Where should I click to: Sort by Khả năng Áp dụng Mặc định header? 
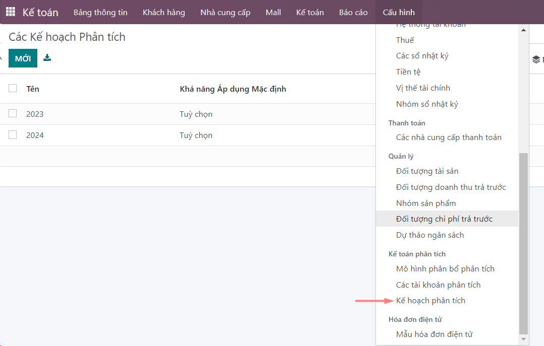[x=233, y=89]
